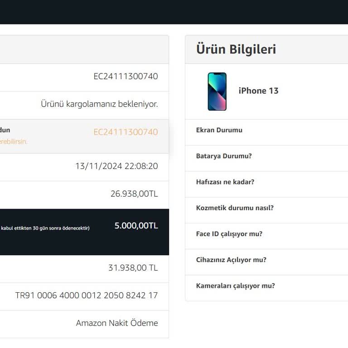Click the TR91 IBAN number
Viewport: 348px width, 348px height.
tap(87, 295)
